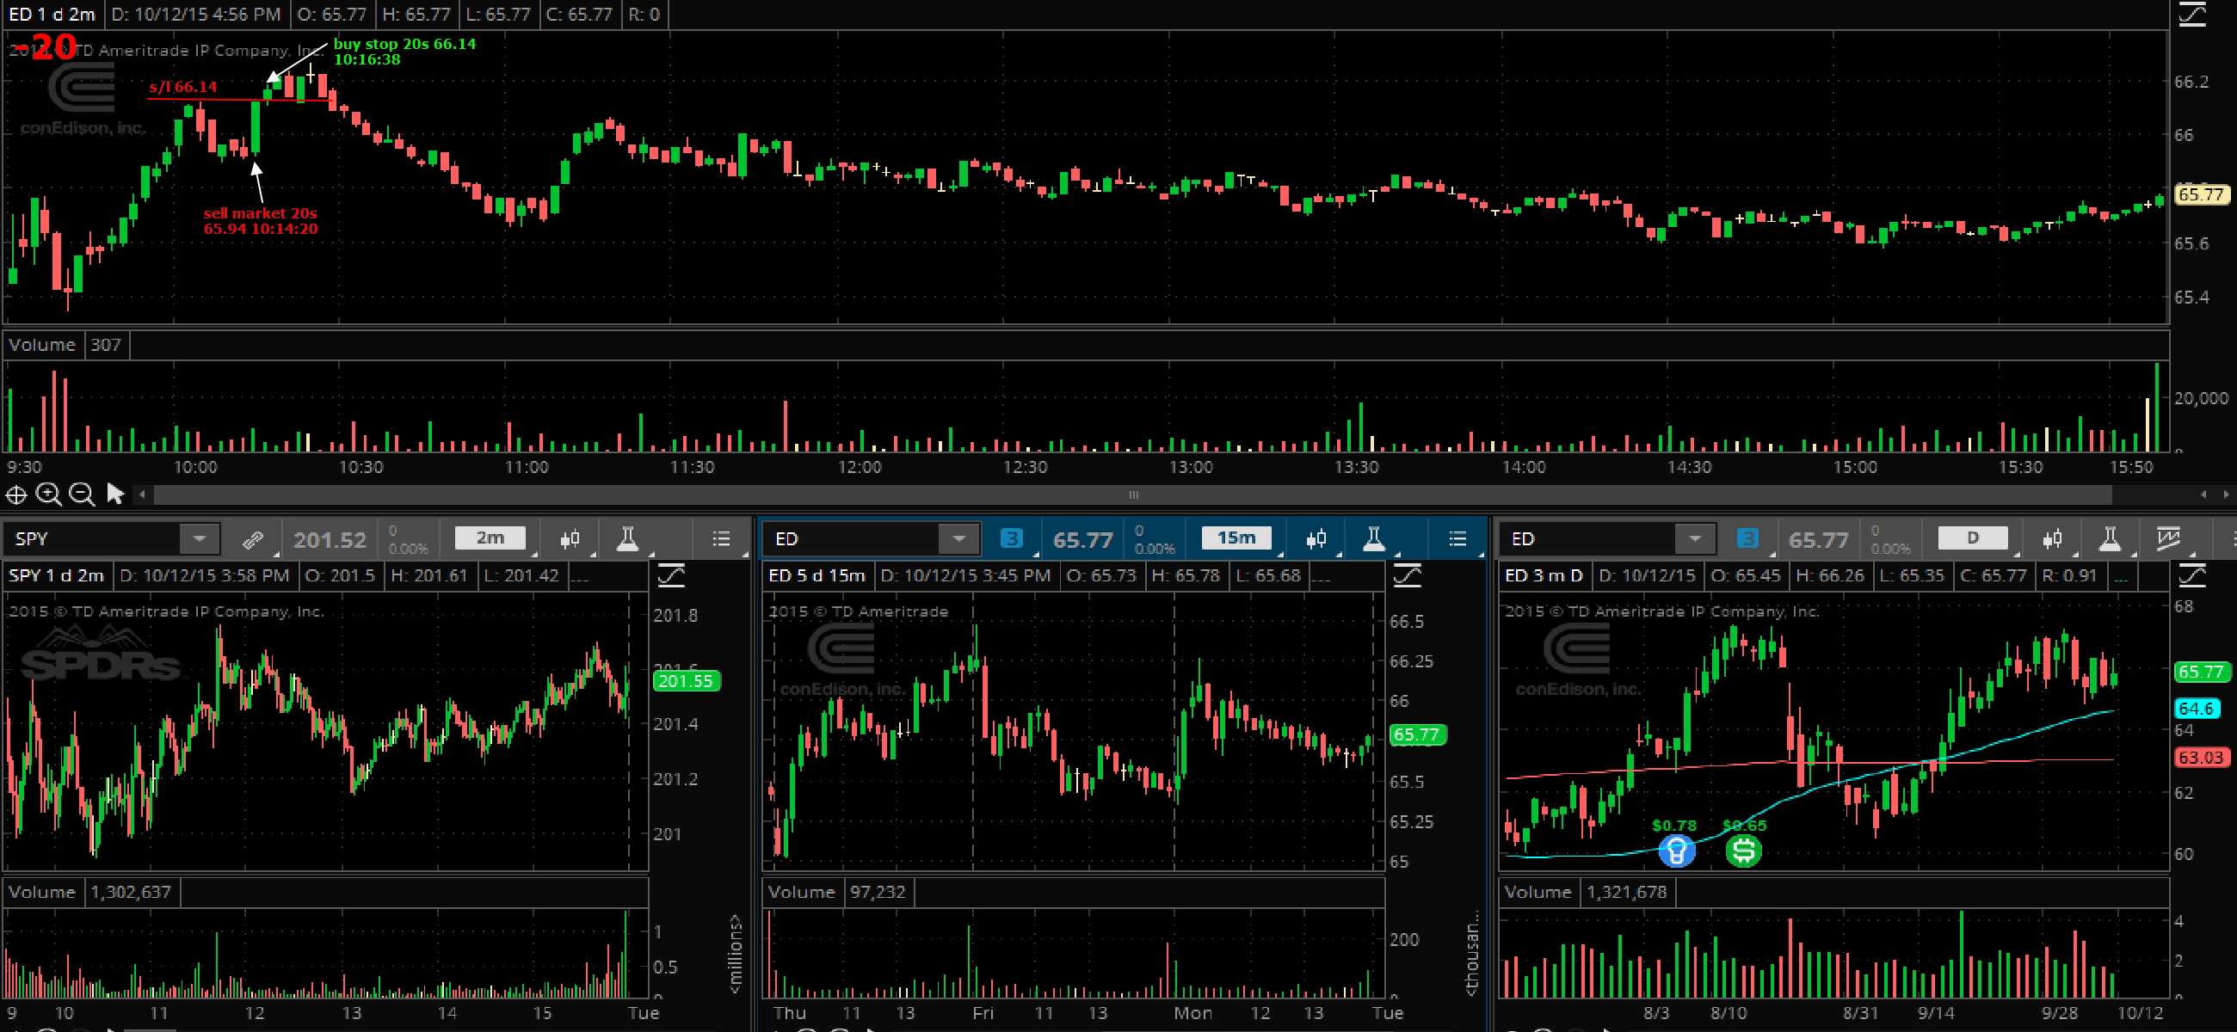Screen dimensions: 2237x1032
Task: Click the 'ED 3 m D' chart title label
Action: coord(1544,575)
